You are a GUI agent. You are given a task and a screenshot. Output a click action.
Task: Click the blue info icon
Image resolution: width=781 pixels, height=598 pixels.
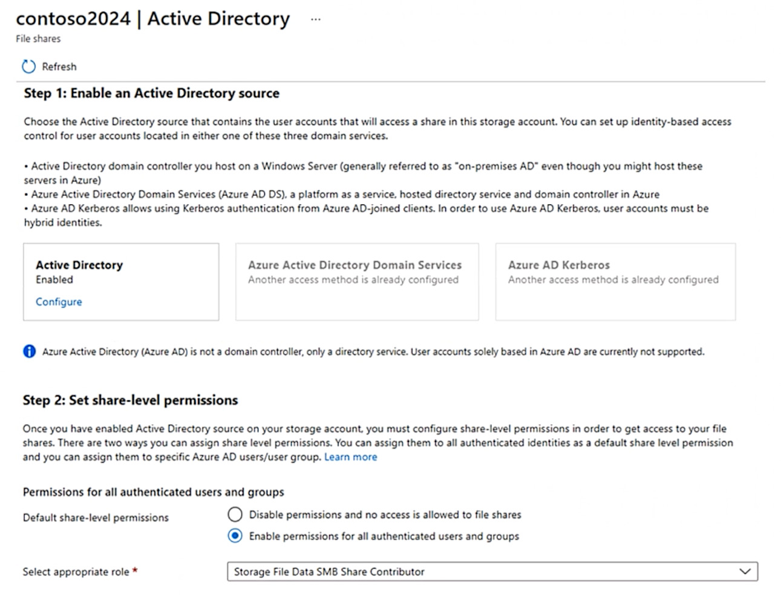[29, 351]
